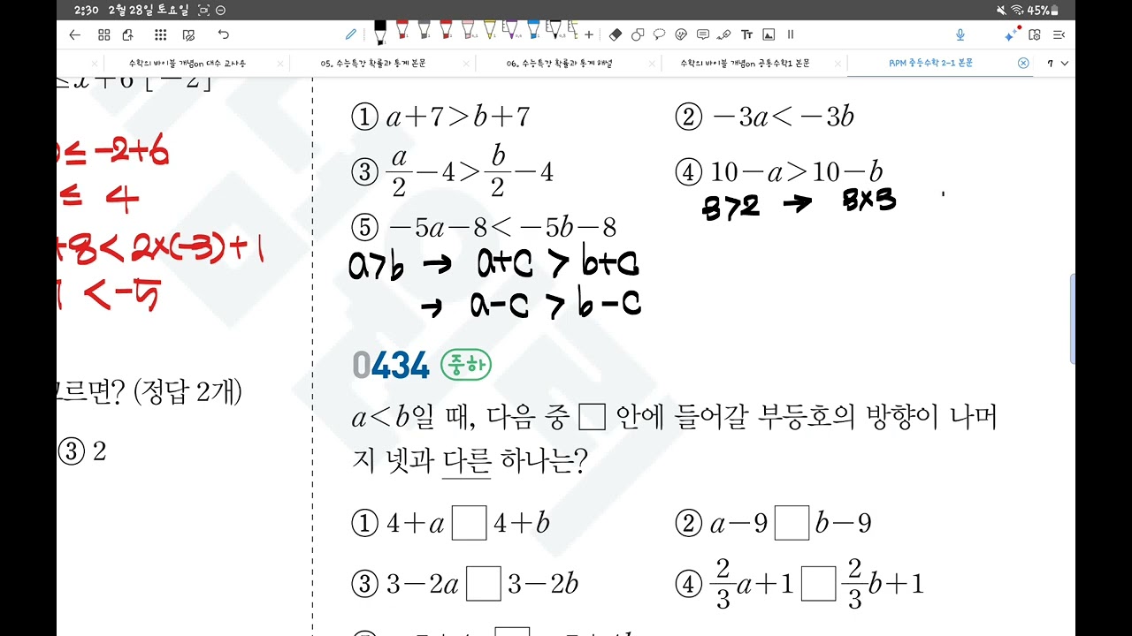This screenshot has width=1132, height=636.
Task: Open the page grid overview icon
Action: pos(103,35)
